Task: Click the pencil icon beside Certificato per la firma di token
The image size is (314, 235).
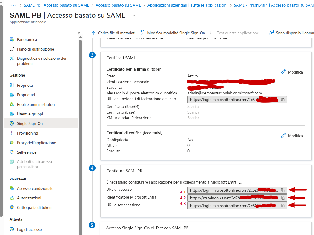Action: tap(283, 72)
